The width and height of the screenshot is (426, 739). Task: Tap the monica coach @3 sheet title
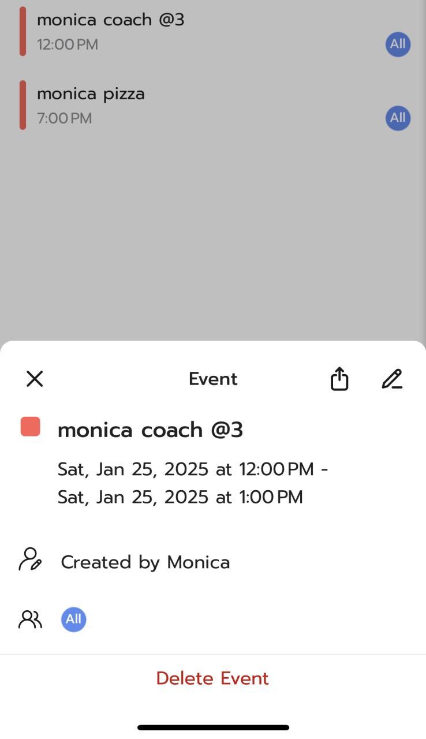pos(150,430)
